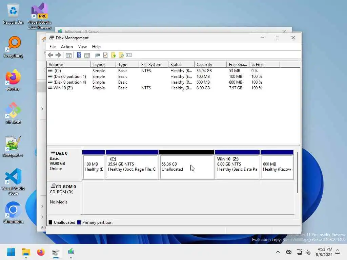This screenshot has height=260, width=347.
Task: Select the (C:) 35.94 GB NTFS partition block
Action: 132,165
